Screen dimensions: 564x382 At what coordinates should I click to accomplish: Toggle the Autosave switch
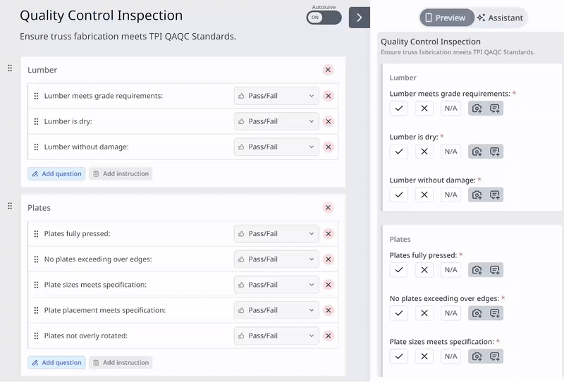click(324, 18)
